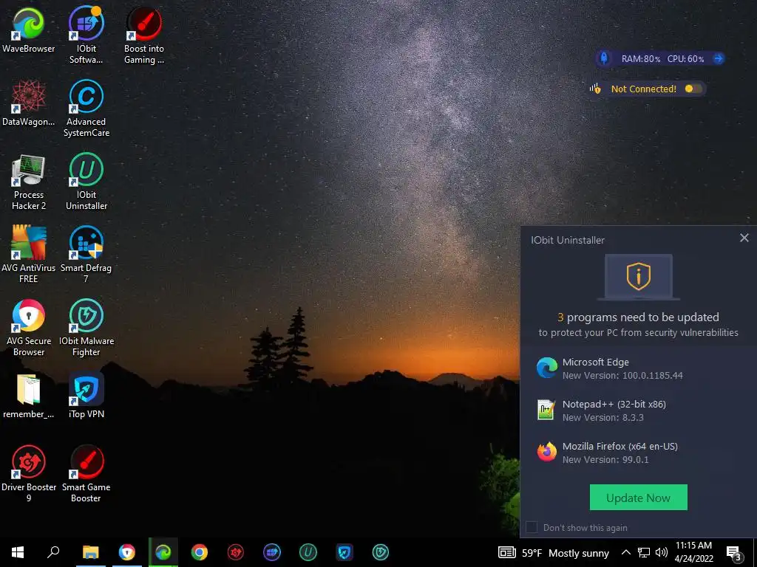Select Process Hacker 2 desktop icon
Viewport: 757px width, 567px height.
(29, 182)
